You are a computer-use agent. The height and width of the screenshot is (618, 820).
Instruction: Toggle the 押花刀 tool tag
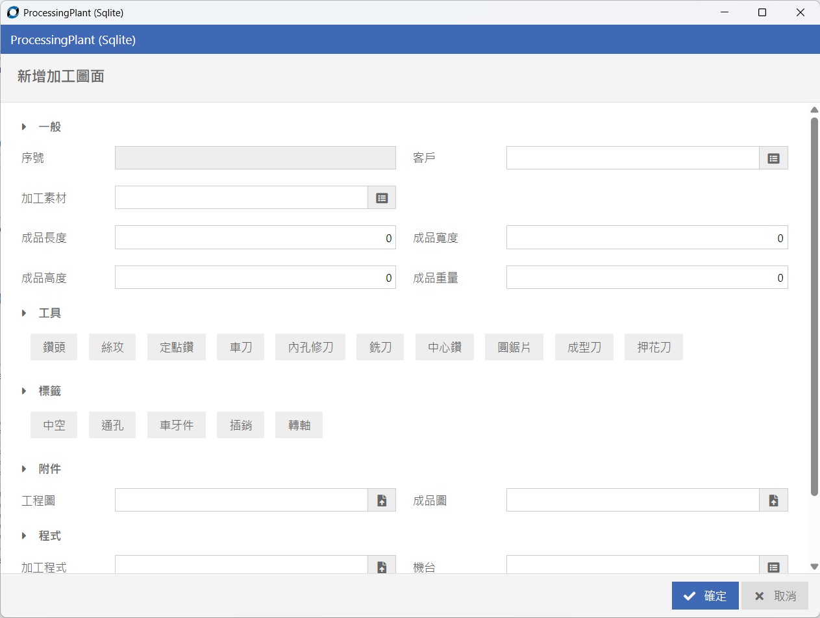coord(654,347)
